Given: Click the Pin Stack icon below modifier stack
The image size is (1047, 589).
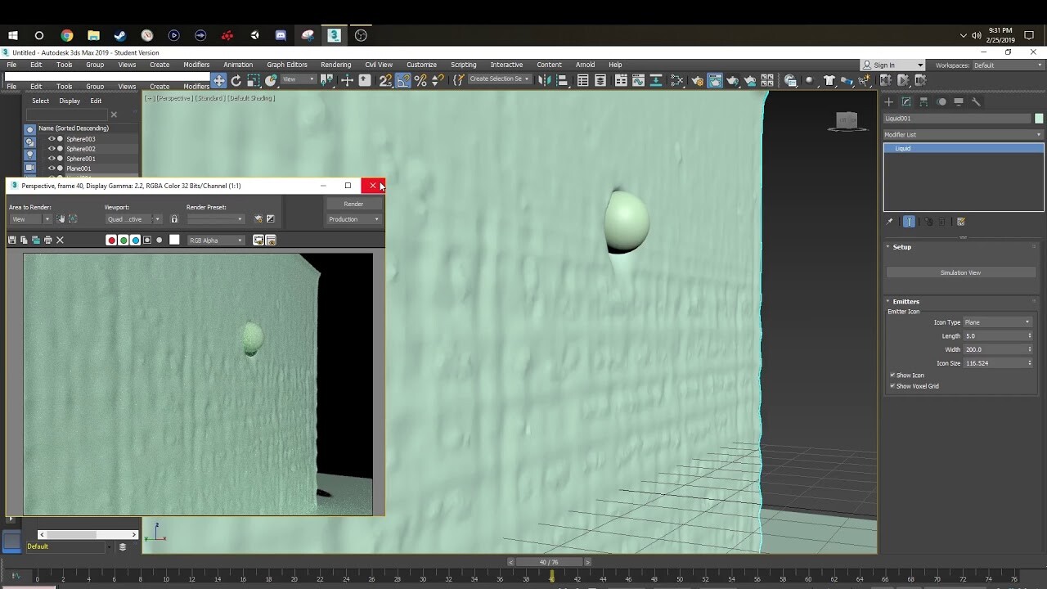Looking at the screenshot, I should point(888,221).
